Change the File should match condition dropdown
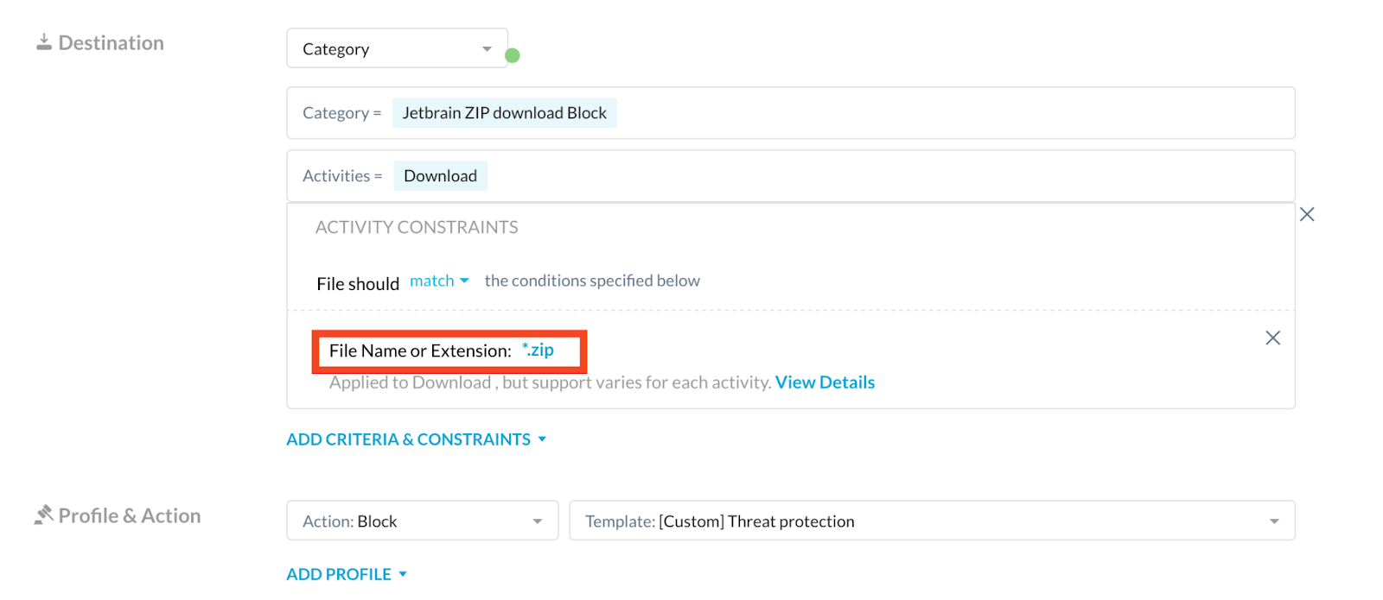Image resolution: width=1383 pixels, height=600 pixels. (x=439, y=281)
